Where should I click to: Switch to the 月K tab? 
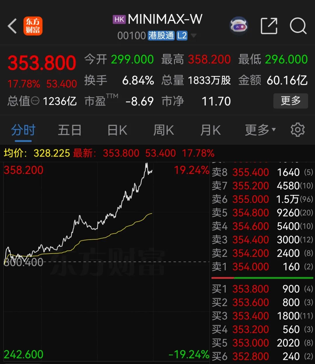[x=210, y=130]
